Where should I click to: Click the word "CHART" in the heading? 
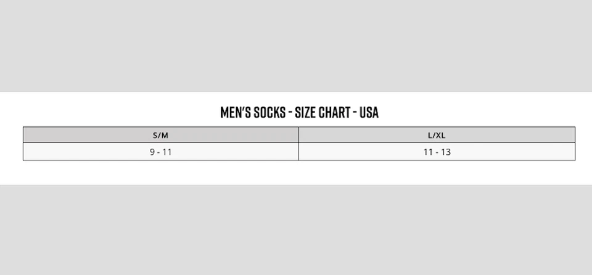coord(335,112)
